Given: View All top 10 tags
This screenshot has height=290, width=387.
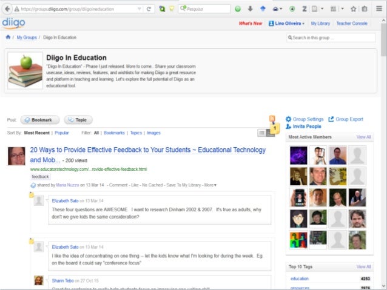Looking at the screenshot, I should tap(363, 267).
